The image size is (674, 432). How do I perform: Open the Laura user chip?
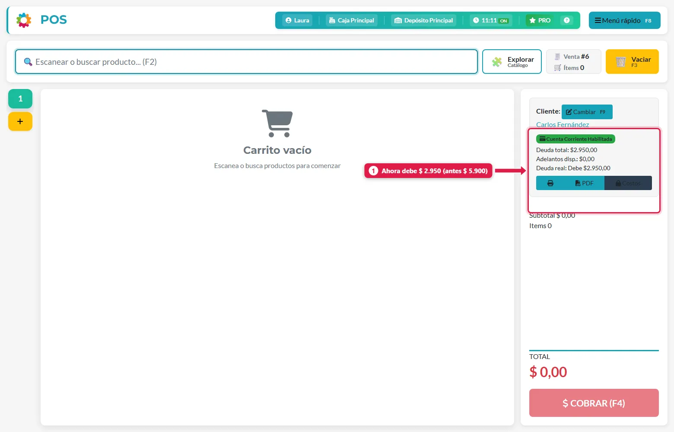297,20
